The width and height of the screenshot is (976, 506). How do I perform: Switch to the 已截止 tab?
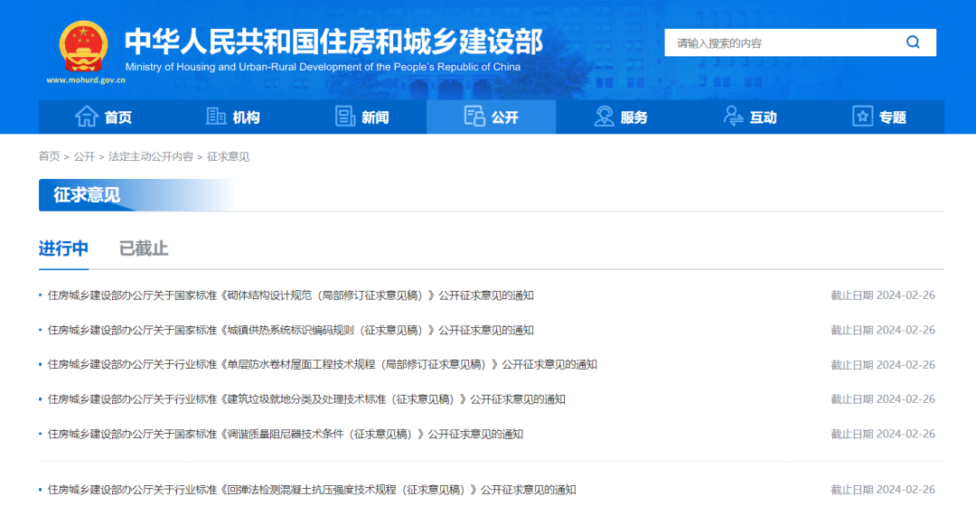[x=144, y=248]
